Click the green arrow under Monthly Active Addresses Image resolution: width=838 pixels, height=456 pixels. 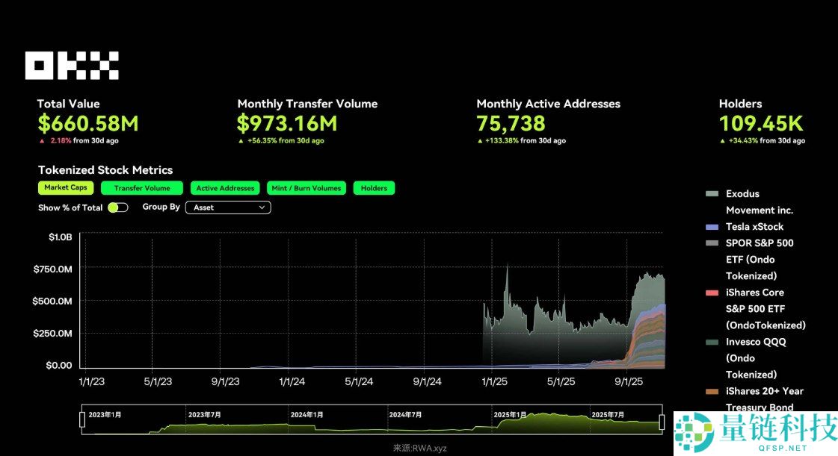coord(480,141)
